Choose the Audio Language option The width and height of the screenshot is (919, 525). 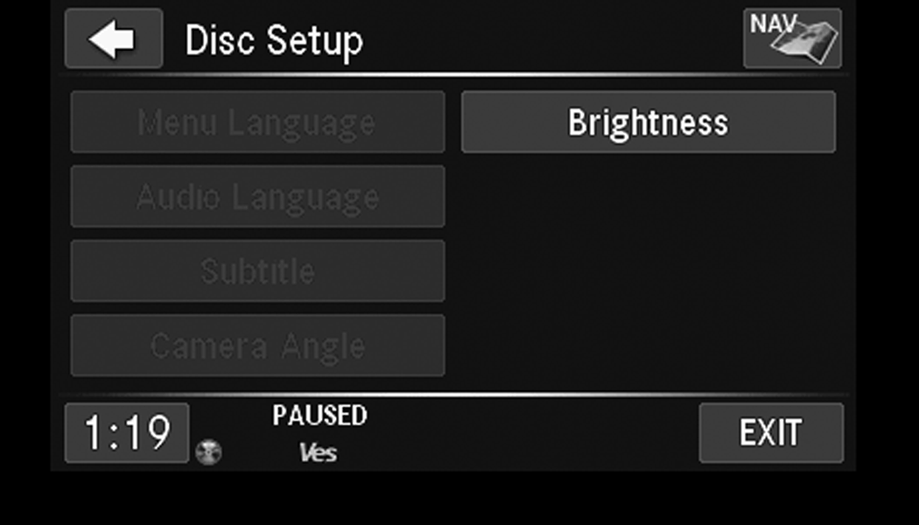point(257,197)
